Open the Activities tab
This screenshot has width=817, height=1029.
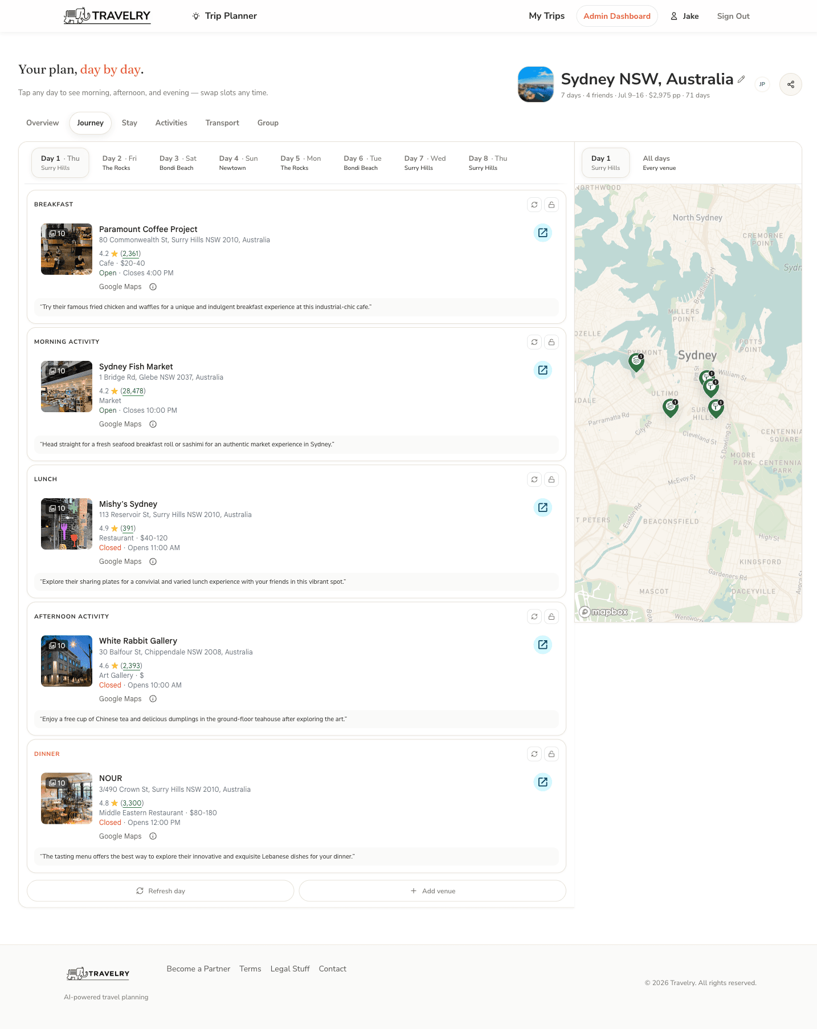click(x=171, y=123)
